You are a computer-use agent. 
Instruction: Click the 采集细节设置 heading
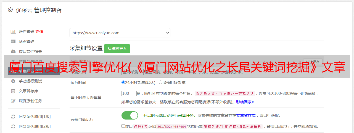(x=86, y=48)
